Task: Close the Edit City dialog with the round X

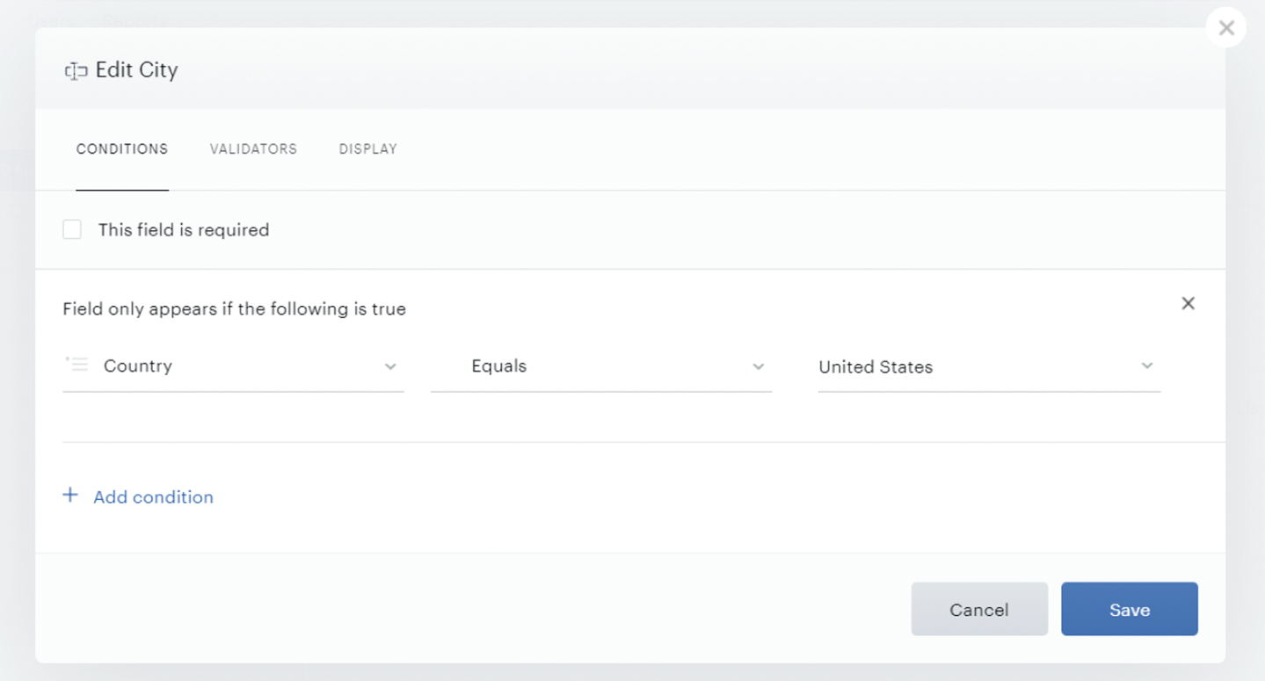Action: (x=1226, y=28)
